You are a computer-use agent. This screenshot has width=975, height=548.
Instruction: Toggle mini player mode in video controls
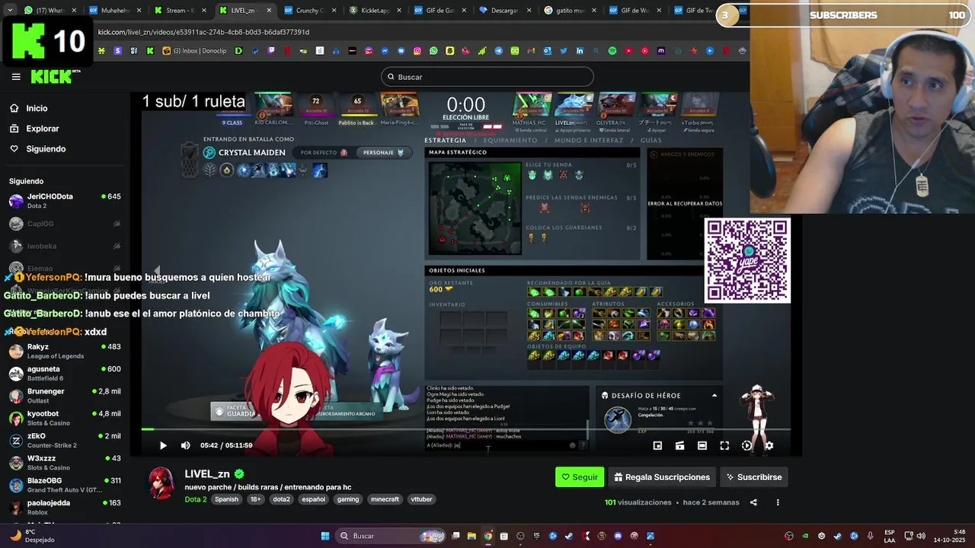(657, 445)
